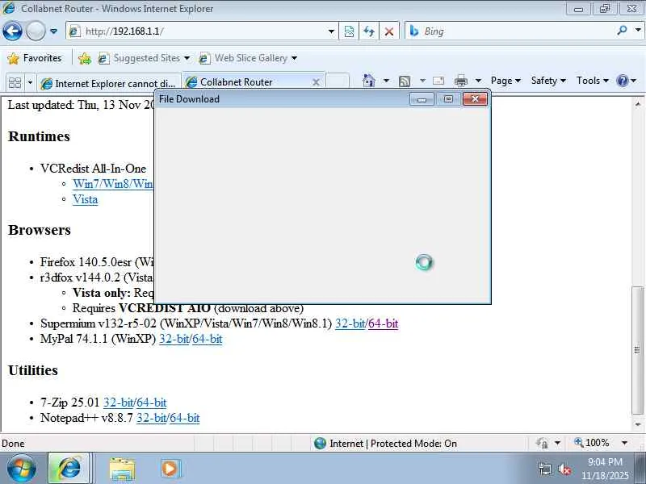Image resolution: width=646 pixels, height=484 pixels.
Task: Download 7-Zip 32-bit link
Action: [x=118, y=402]
